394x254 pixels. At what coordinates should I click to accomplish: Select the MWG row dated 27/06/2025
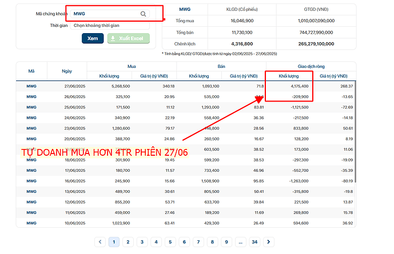coord(186,86)
